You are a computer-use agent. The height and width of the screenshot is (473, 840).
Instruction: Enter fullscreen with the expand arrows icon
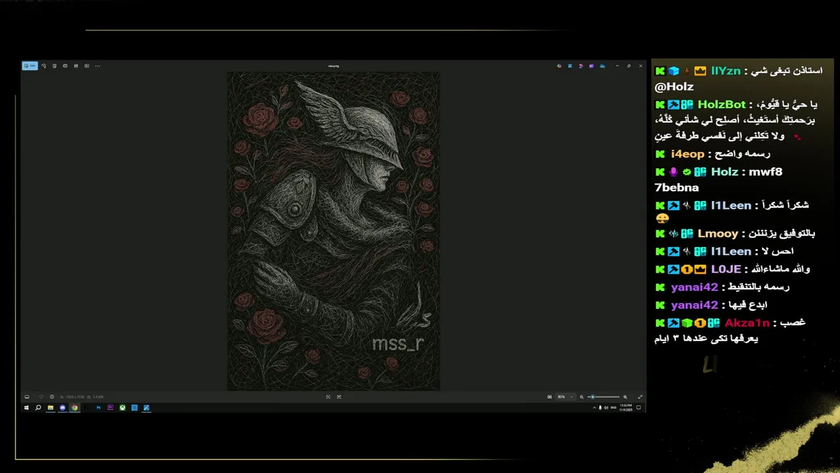(x=640, y=397)
